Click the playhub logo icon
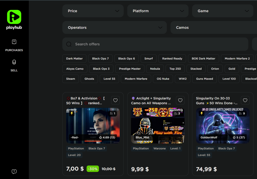Screen dimensions: 257x179 coord(14,17)
